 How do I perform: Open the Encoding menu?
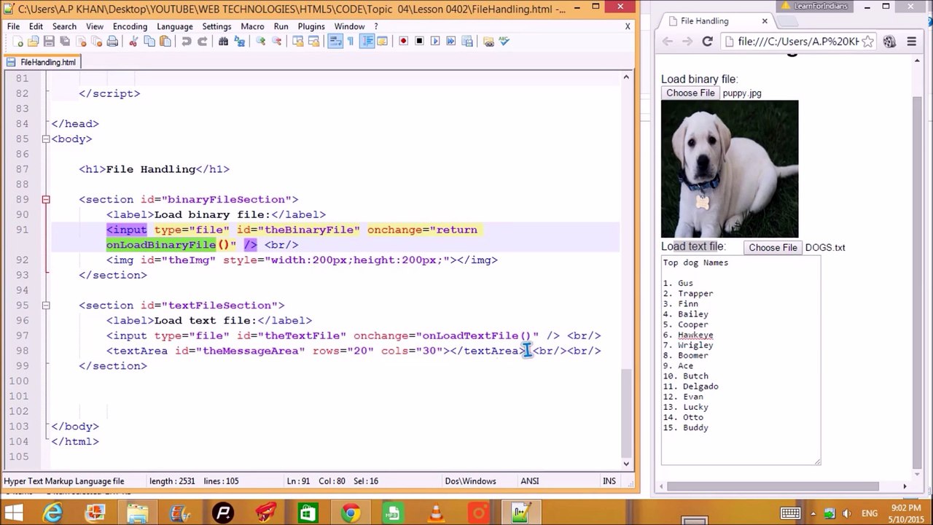tap(130, 26)
